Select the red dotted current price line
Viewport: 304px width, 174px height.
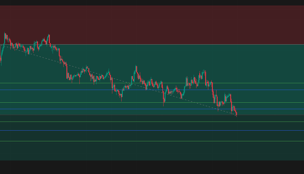[x=152, y=115]
